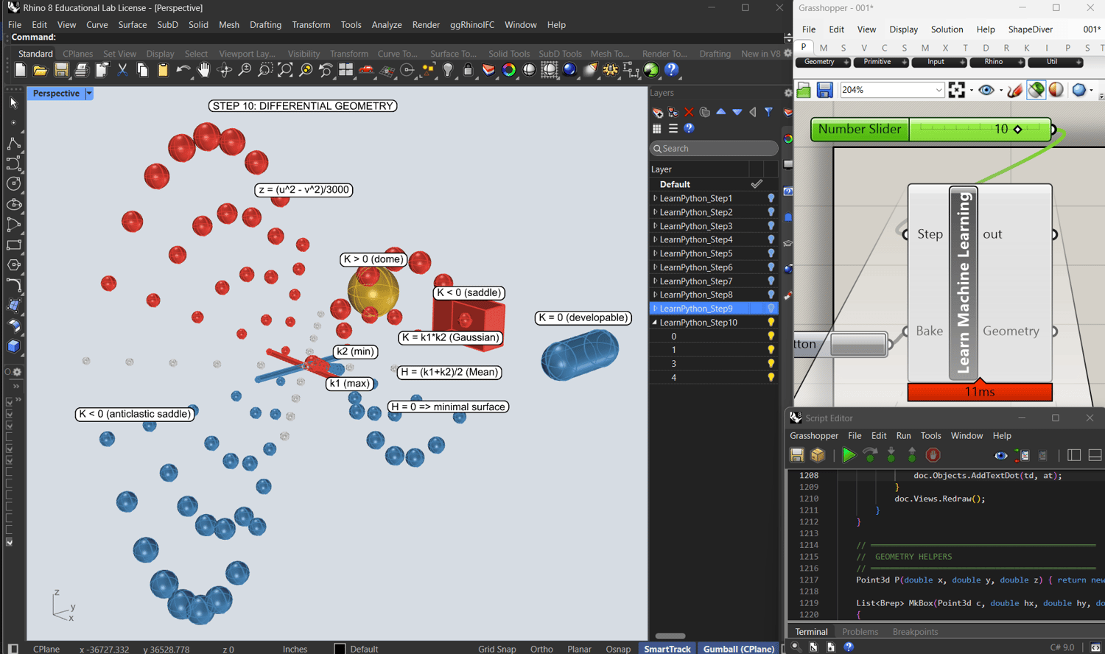This screenshot has width=1105, height=654.
Task: Click the color wheel icon in Standard toolbar
Action: point(509,70)
